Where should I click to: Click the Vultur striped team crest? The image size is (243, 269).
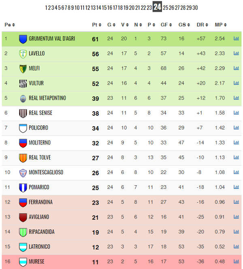click(23, 84)
